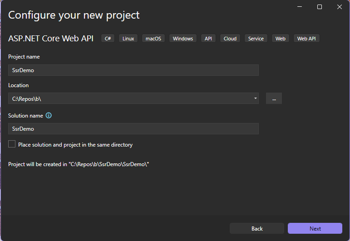Select the macOS tag
This screenshot has width=350, height=241.
pyautogui.click(x=153, y=39)
